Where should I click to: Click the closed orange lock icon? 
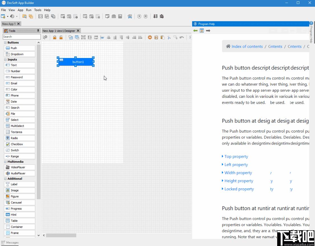tap(55, 37)
